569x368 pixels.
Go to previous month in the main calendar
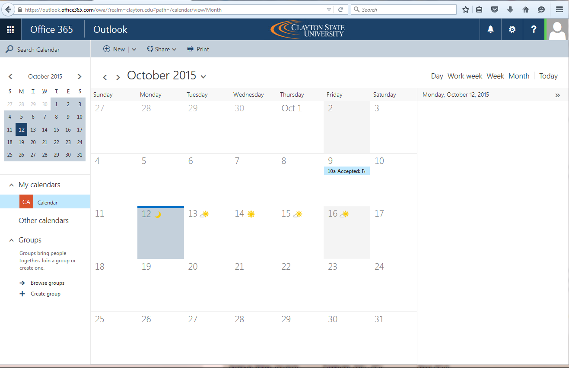[x=105, y=77]
